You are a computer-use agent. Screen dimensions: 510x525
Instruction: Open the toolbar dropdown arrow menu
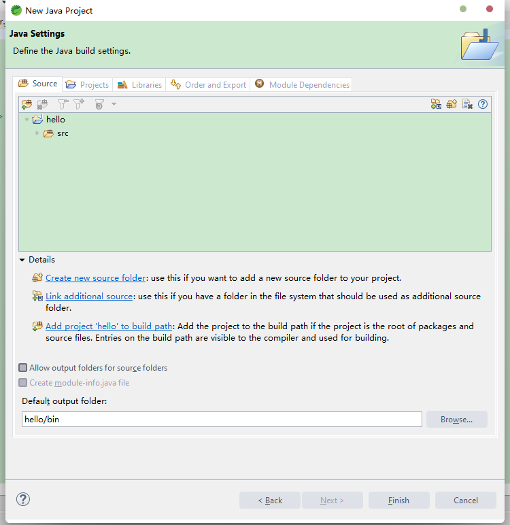pos(114,104)
